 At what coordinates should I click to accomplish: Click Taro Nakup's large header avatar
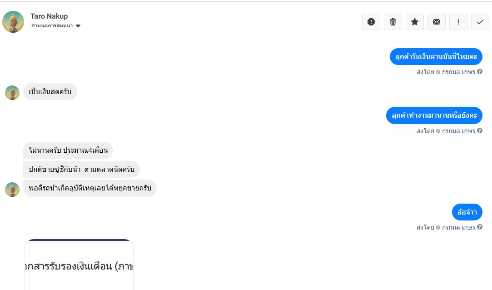pos(13,22)
